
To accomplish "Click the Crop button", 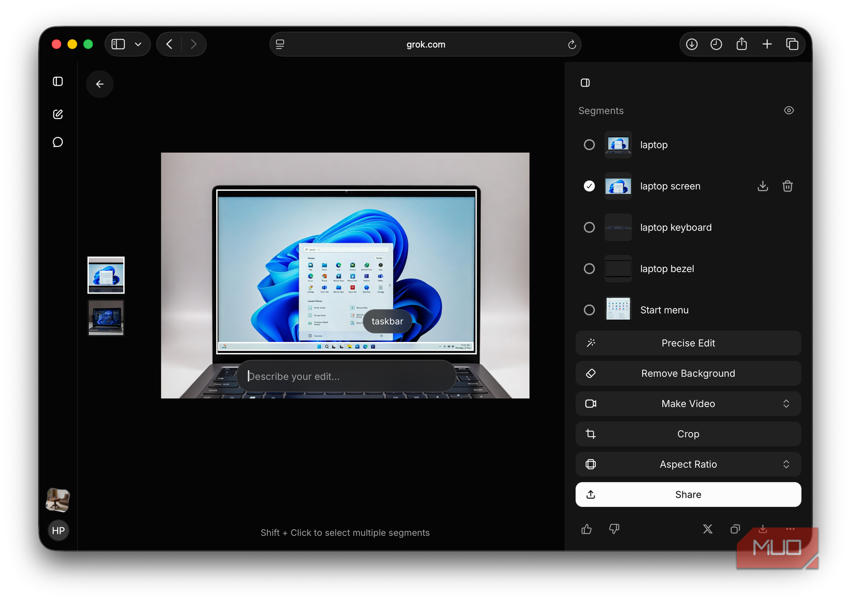I will (x=688, y=434).
